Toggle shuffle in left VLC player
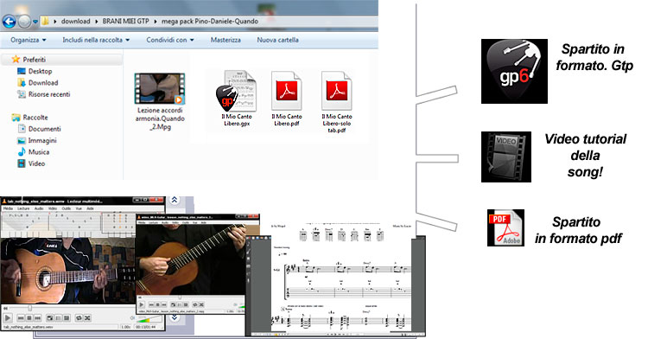Image resolution: width=648 pixels, height=339 pixels. pyautogui.click(x=87, y=318)
